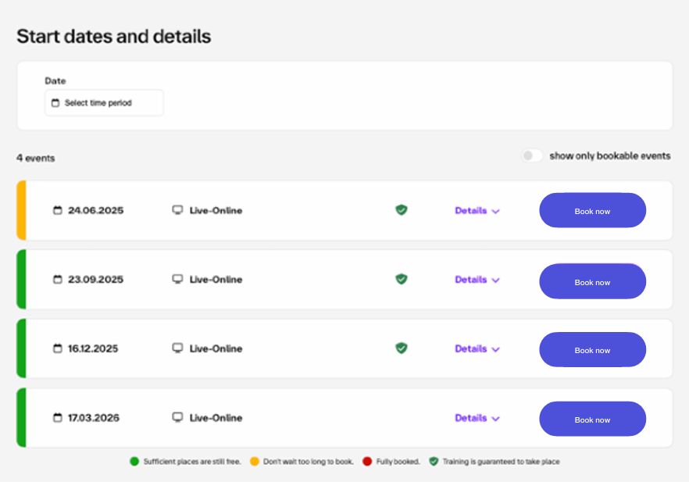Expand Details for the 23.09.2025 event
689x482 pixels.
tap(477, 280)
